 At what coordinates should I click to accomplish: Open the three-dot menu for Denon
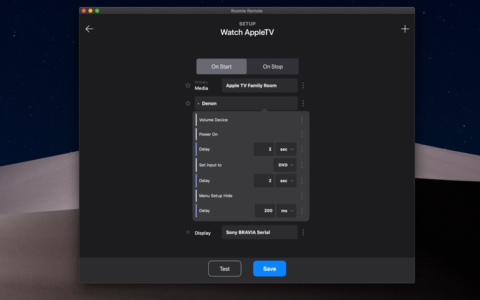[303, 103]
